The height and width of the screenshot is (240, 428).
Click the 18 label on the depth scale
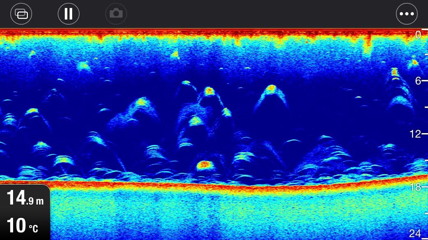[x=416, y=187]
